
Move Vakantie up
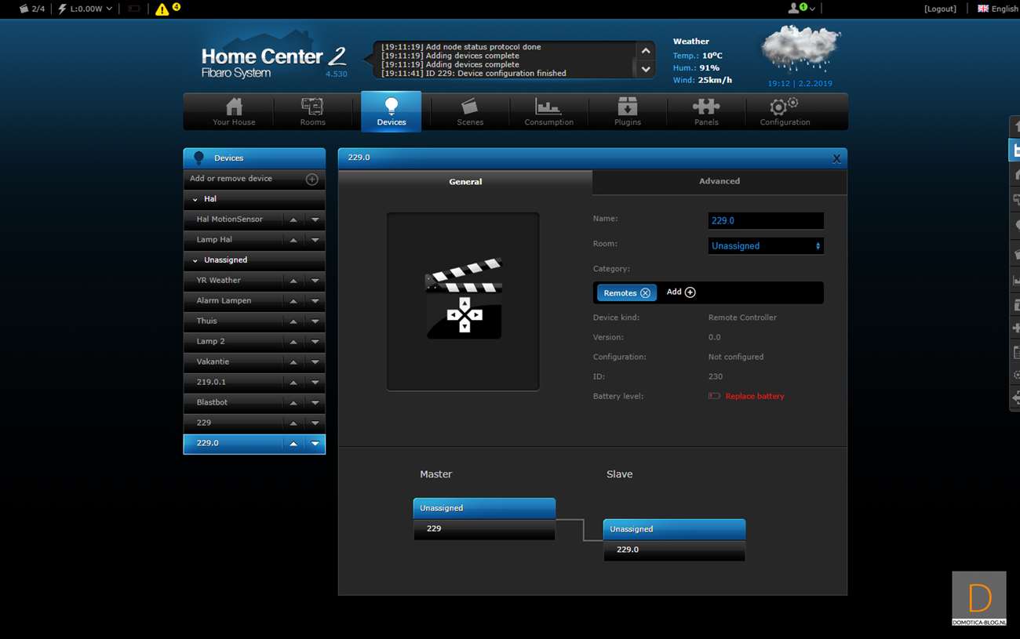pos(293,362)
